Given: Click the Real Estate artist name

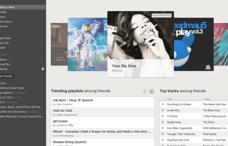Looking at the screenshot, I should tap(209, 134).
